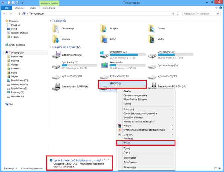
Task: Collapse the Urządzenia i dyski (12) group
Action: click(50, 47)
